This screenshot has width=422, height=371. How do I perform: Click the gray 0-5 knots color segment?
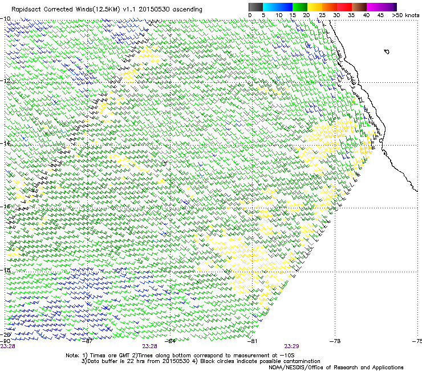pyautogui.click(x=255, y=7)
